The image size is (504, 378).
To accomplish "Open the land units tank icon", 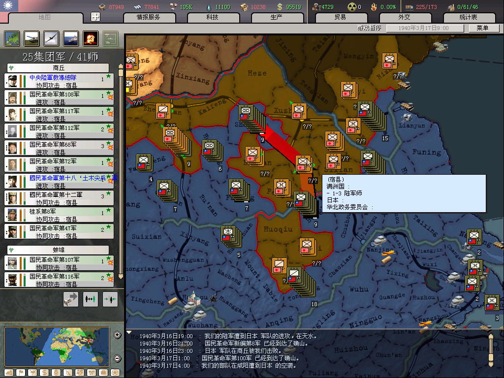I will (x=31, y=38).
